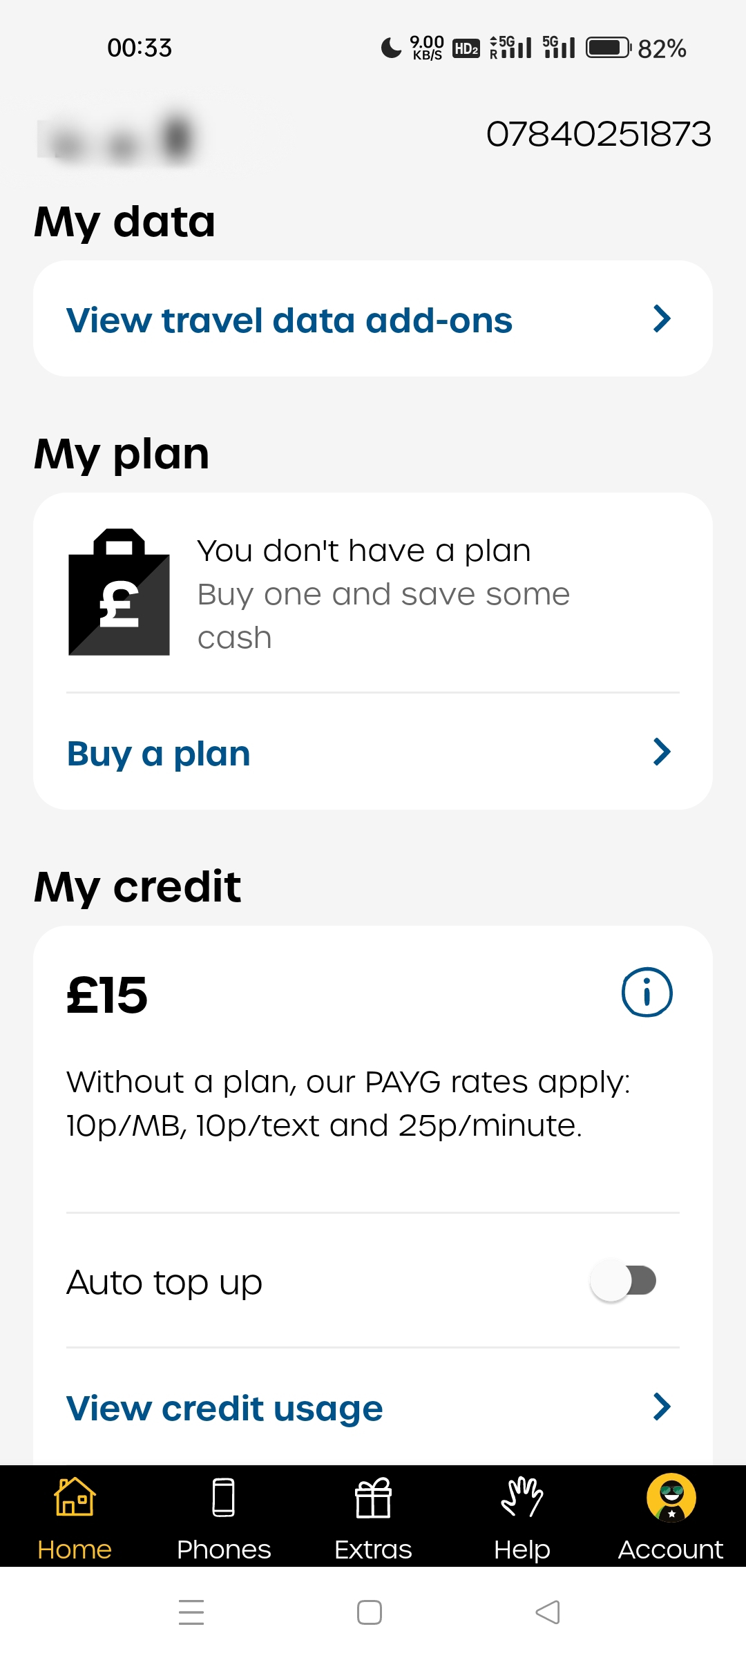The image size is (746, 1658).
Task: Tap the credit info icon
Action: pos(647,993)
